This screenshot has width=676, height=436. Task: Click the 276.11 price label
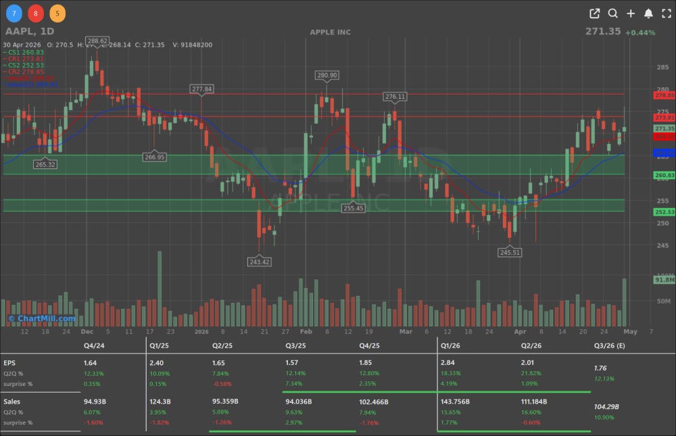[395, 96]
